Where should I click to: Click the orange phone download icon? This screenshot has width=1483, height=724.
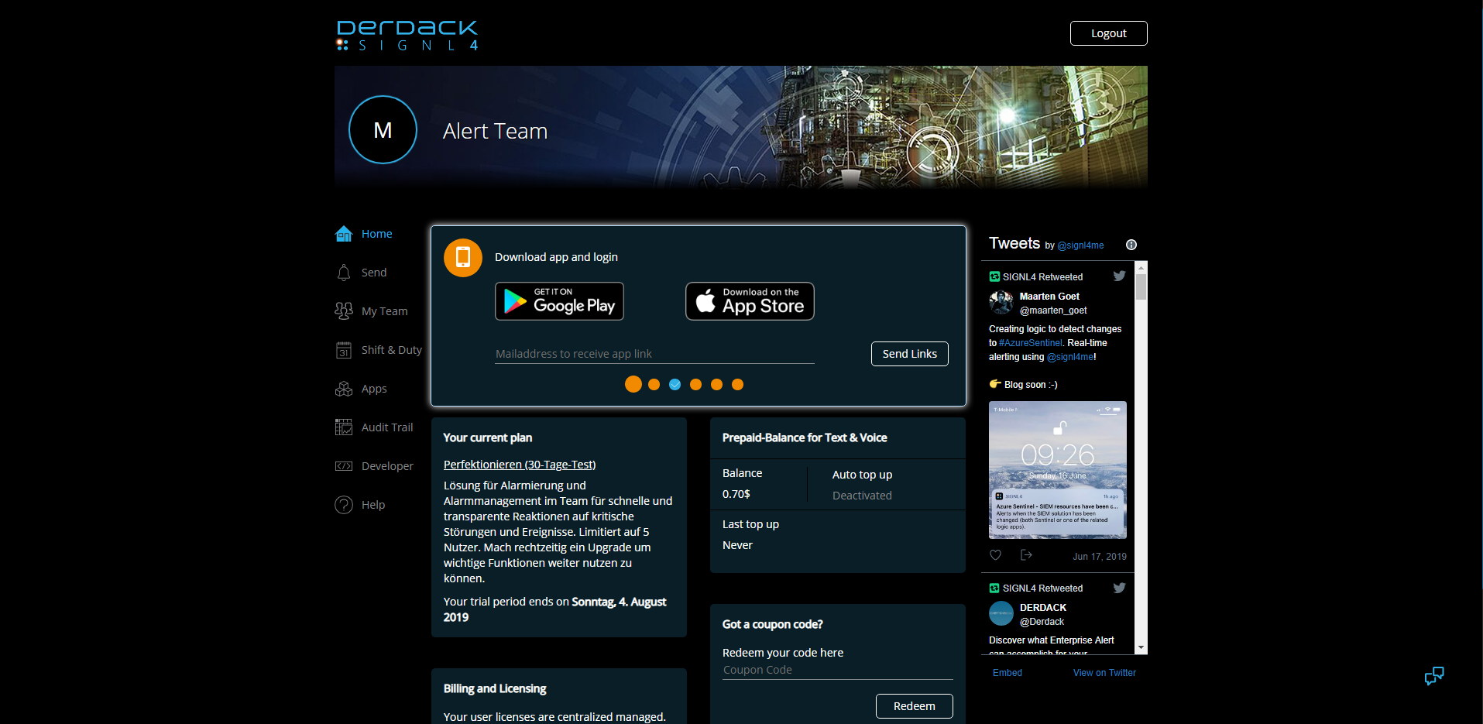(x=463, y=258)
